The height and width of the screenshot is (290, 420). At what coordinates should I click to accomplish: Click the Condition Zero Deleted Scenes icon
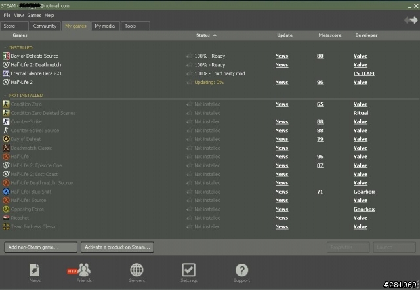(x=6, y=113)
